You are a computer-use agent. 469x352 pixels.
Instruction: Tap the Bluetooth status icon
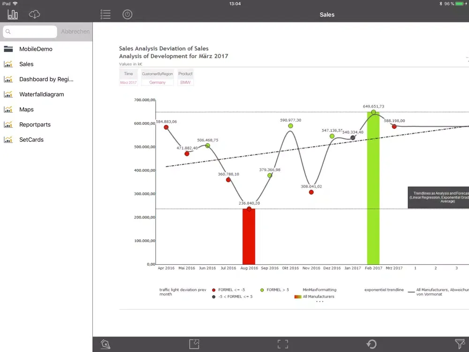tap(440, 4)
